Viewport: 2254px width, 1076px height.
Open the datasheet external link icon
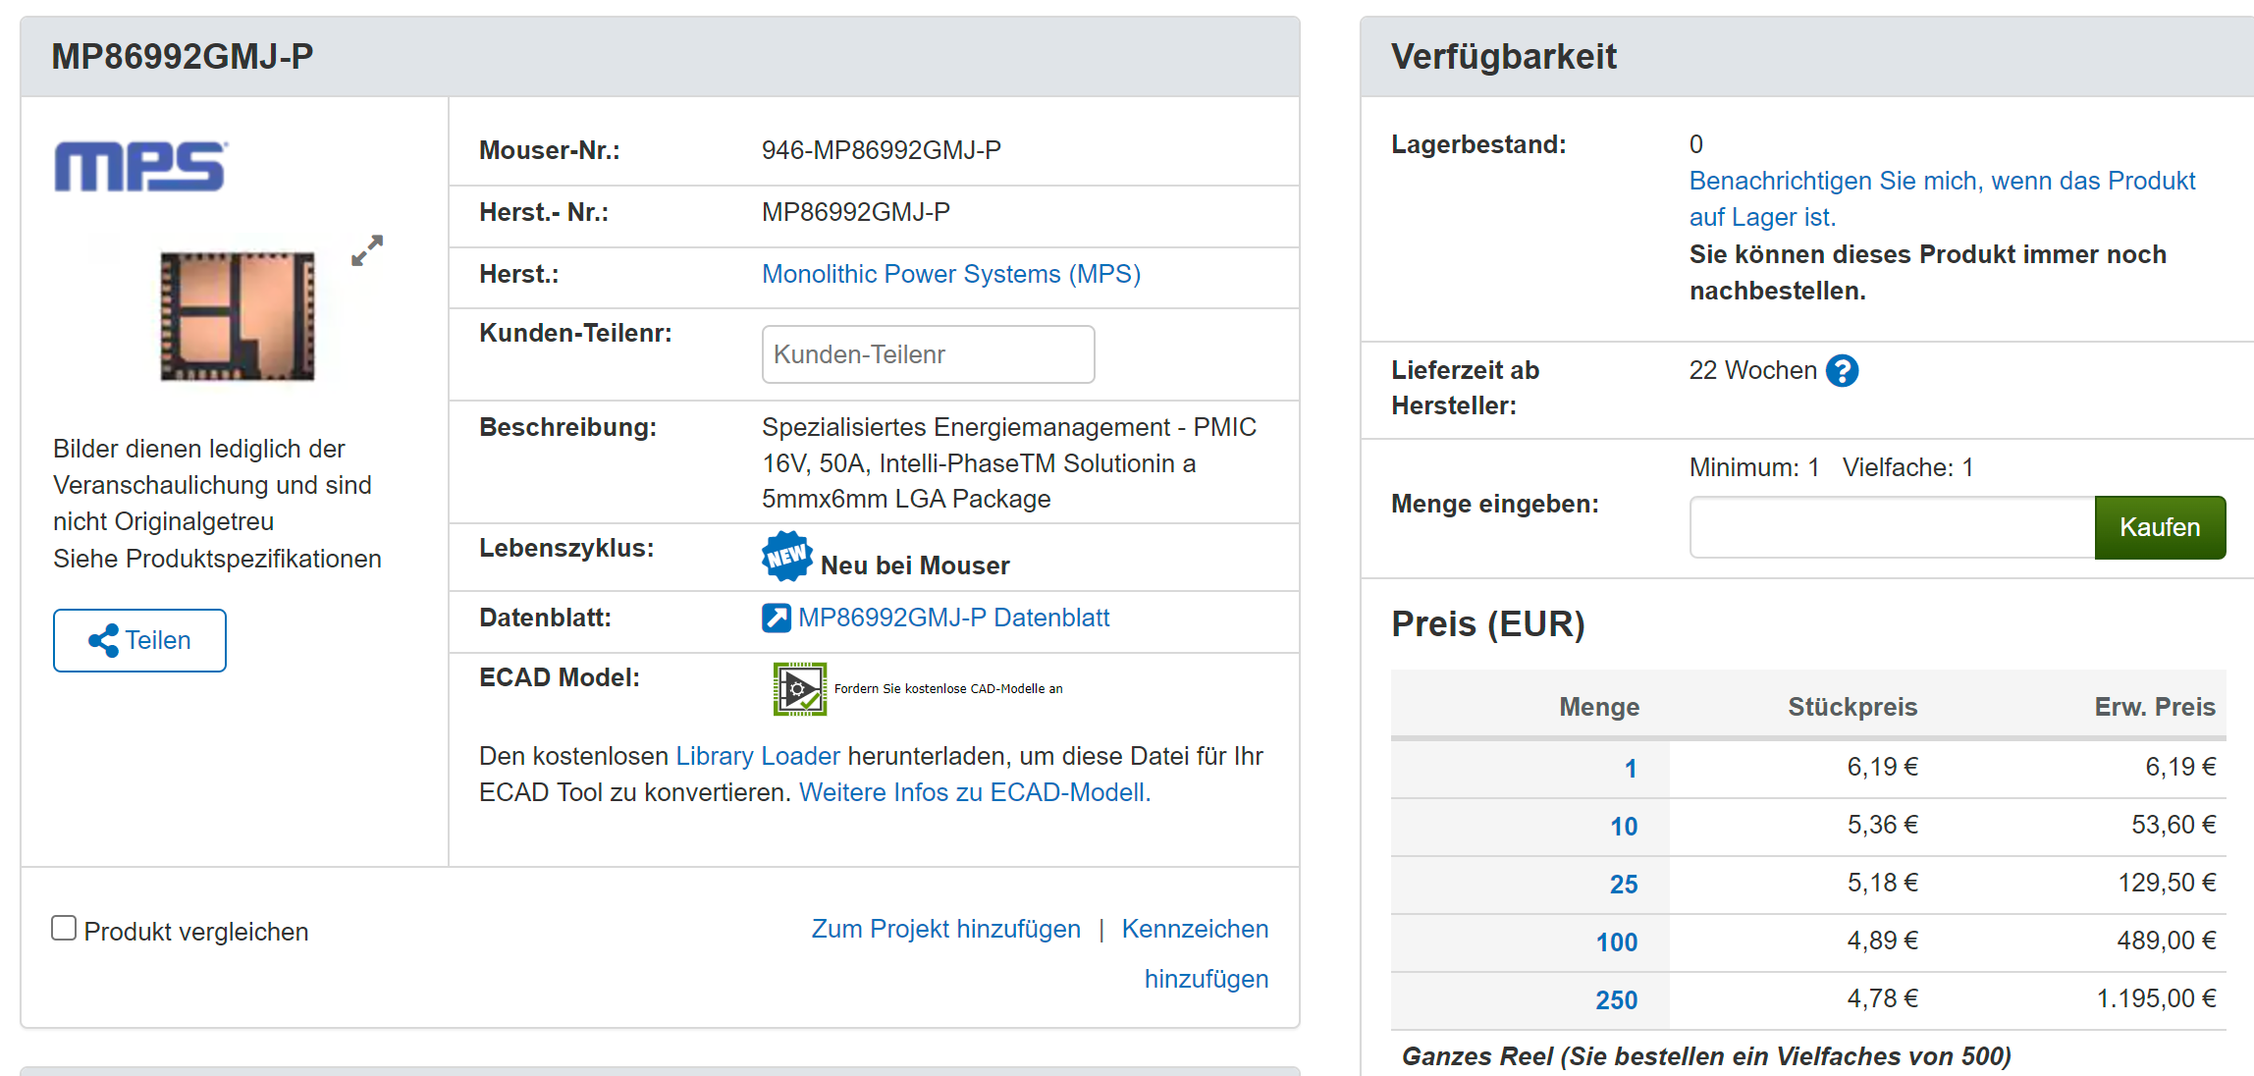point(776,618)
